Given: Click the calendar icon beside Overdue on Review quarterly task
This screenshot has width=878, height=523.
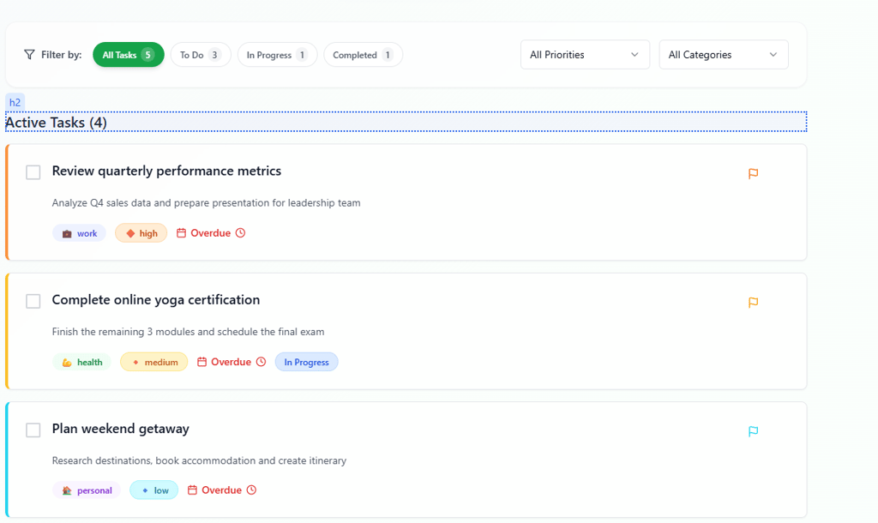Looking at the screenshot, I should [181, 233].
